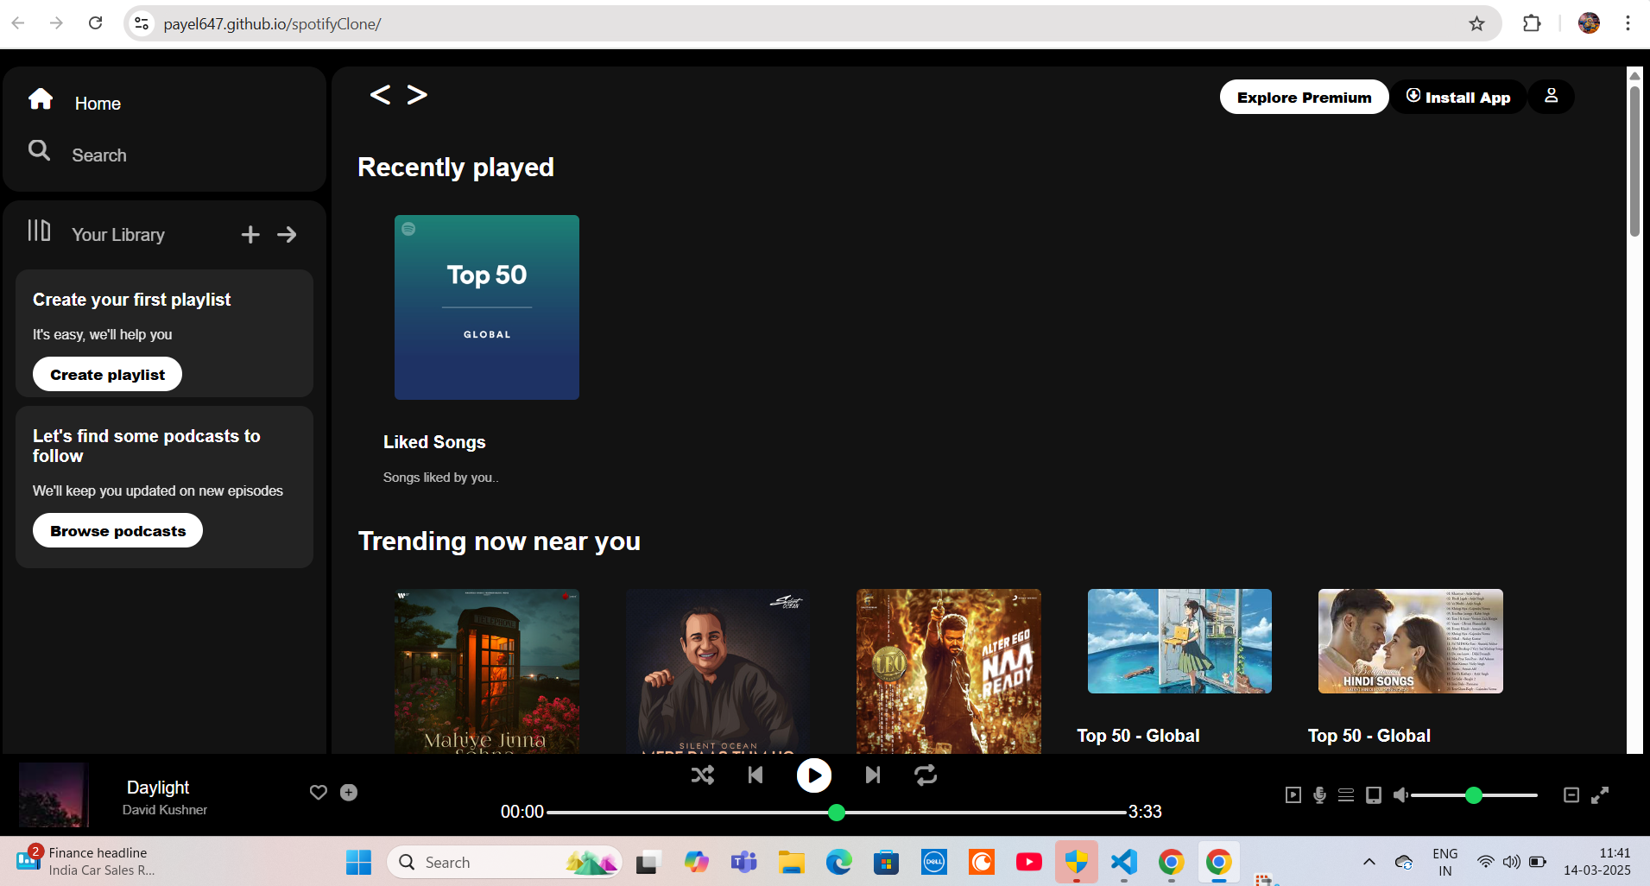This screenshot has width=1650, height=886.
Task: Go back with the left chevron
Action: tap(380, 94)
